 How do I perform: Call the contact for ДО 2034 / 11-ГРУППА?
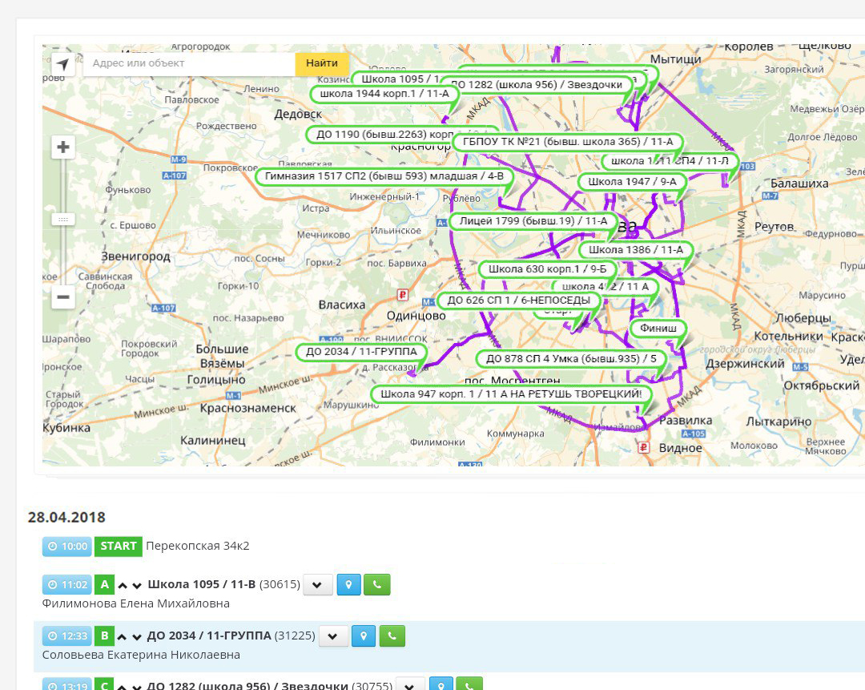coord(392,636)
